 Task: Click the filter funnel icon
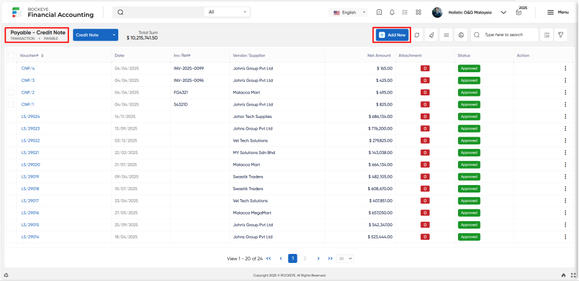click(560, 35)
